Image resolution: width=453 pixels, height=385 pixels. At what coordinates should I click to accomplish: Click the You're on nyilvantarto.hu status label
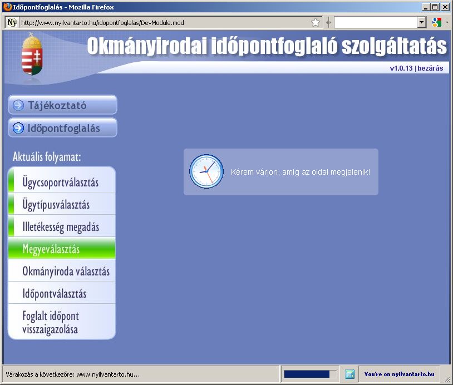pos(398,374)
